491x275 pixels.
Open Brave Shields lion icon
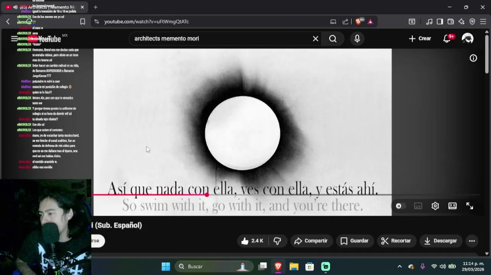click(x=358, y=22)
